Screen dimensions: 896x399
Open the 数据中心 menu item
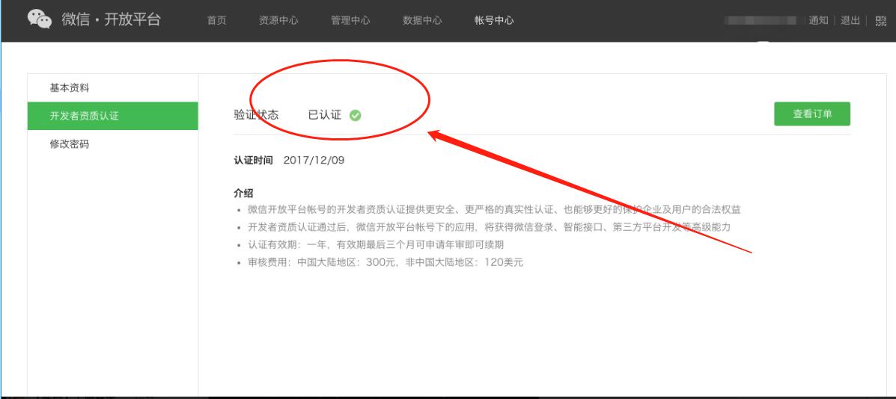[422, 20]
